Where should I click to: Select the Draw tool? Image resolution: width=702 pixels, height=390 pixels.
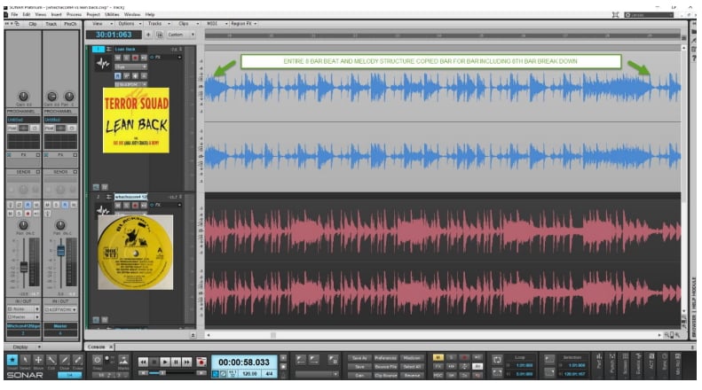[65, 360]
